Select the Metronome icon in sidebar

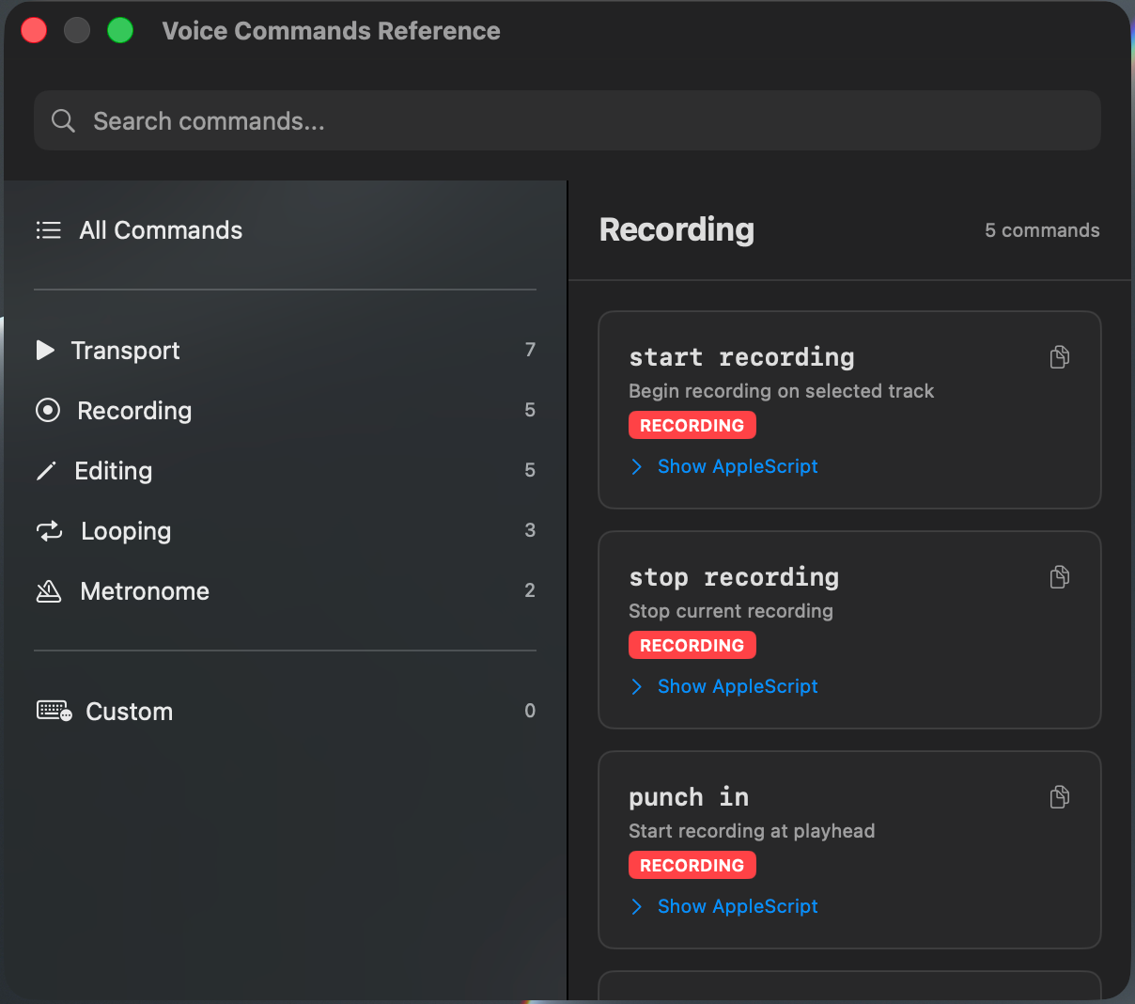tap(48, 590)
